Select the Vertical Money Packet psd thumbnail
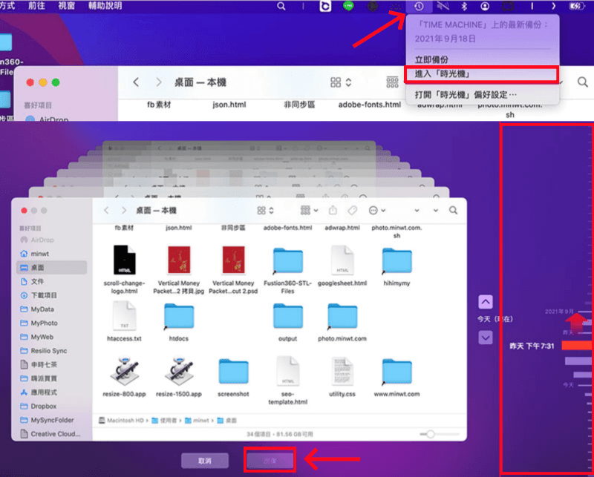The image size is (594, 477). [x=233, y=260]
